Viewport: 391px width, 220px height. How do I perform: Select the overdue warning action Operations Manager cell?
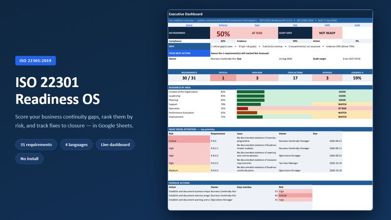click(x=223, y=200)
